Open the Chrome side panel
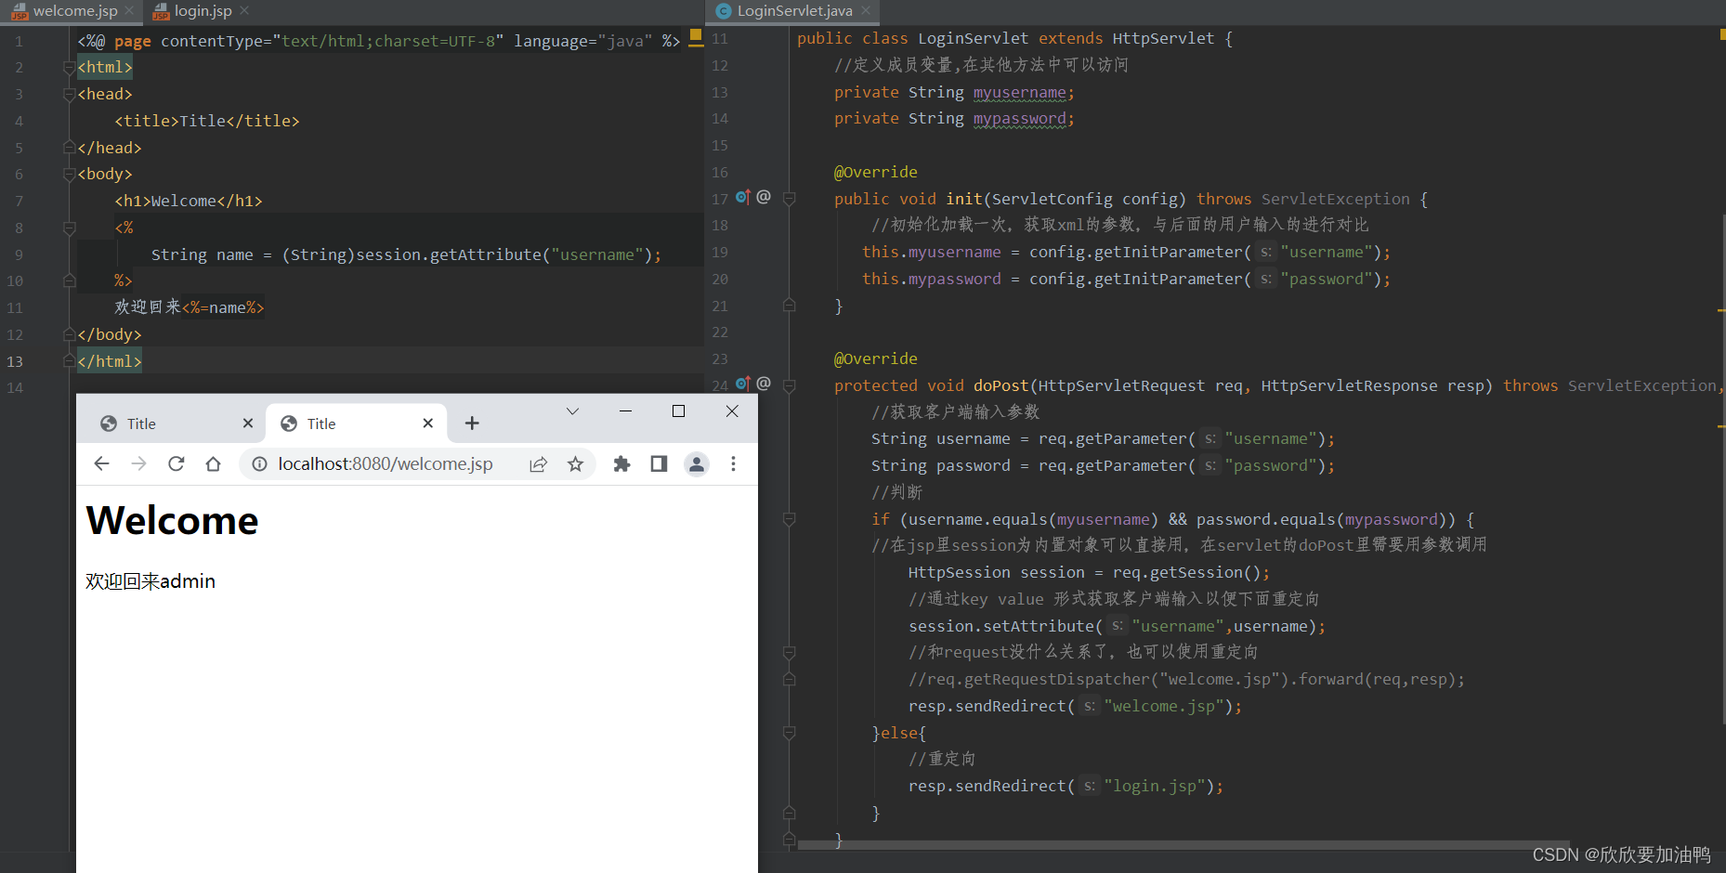Screen dimensions: 1726x873 coord(659,463)
